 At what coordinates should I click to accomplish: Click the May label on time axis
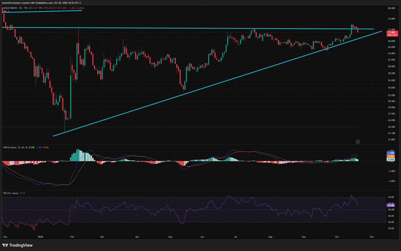170,236
